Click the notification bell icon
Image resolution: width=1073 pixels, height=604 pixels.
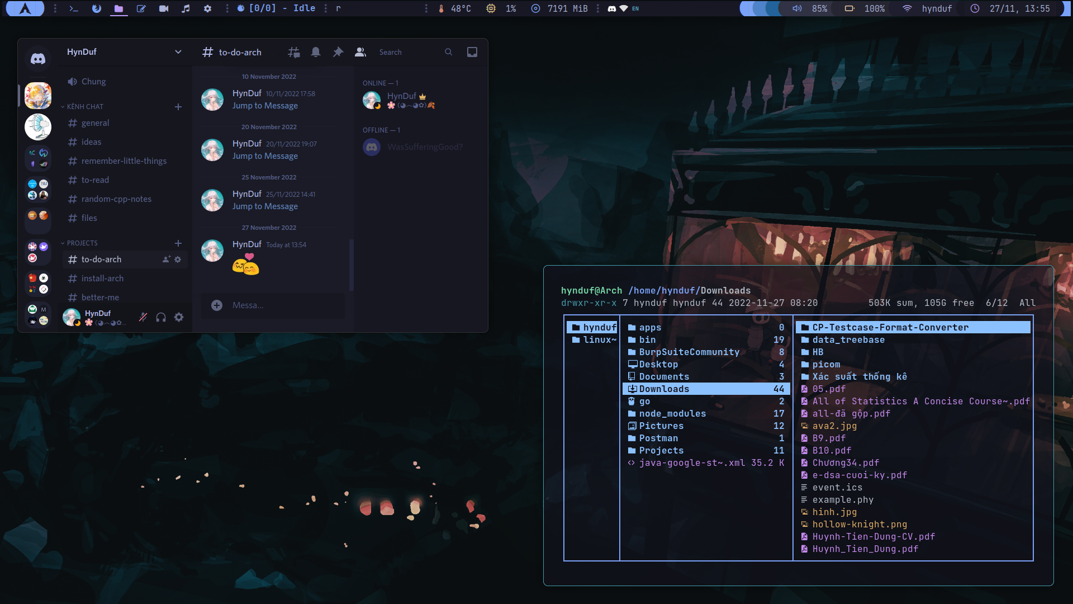click(316, 52)
